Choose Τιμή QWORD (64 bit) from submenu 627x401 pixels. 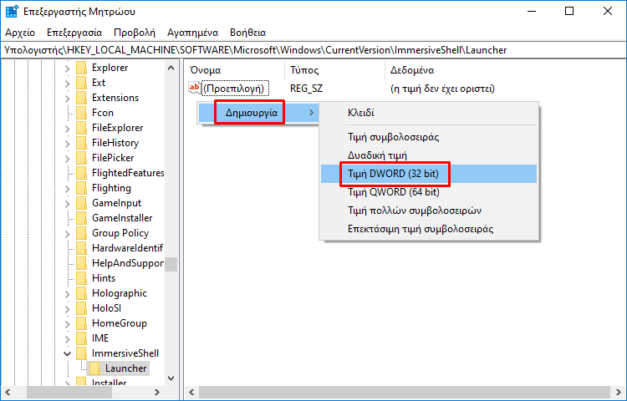pos(429,192)
